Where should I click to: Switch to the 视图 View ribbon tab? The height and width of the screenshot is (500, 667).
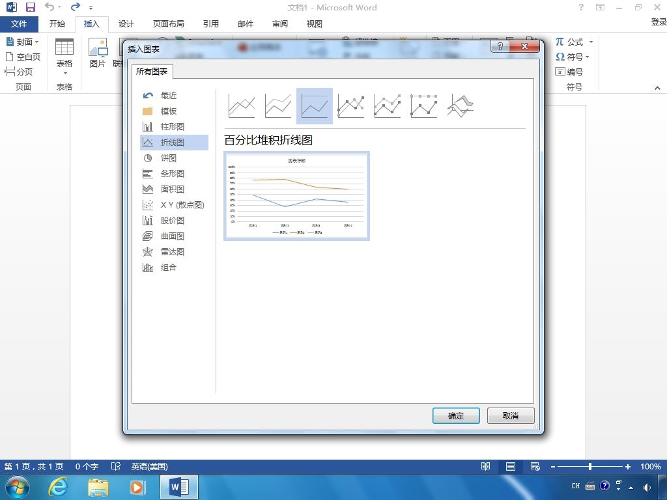pos(315,24)
